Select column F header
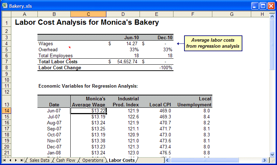Viewport: 277px width, 165px height. tap(193, 14)
